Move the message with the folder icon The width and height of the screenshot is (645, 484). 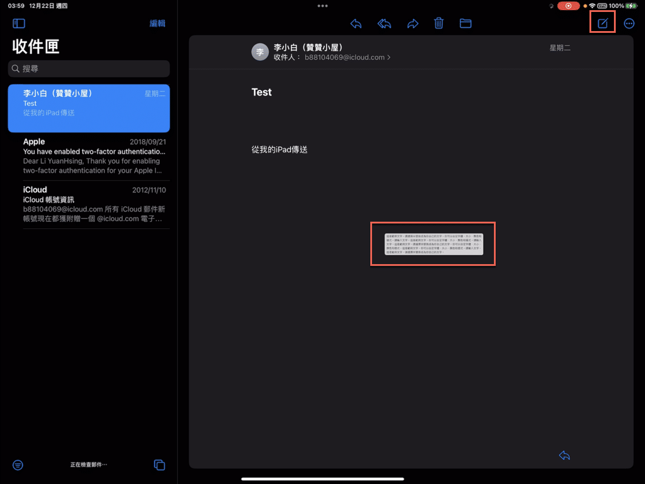click(x=466, y=23)
